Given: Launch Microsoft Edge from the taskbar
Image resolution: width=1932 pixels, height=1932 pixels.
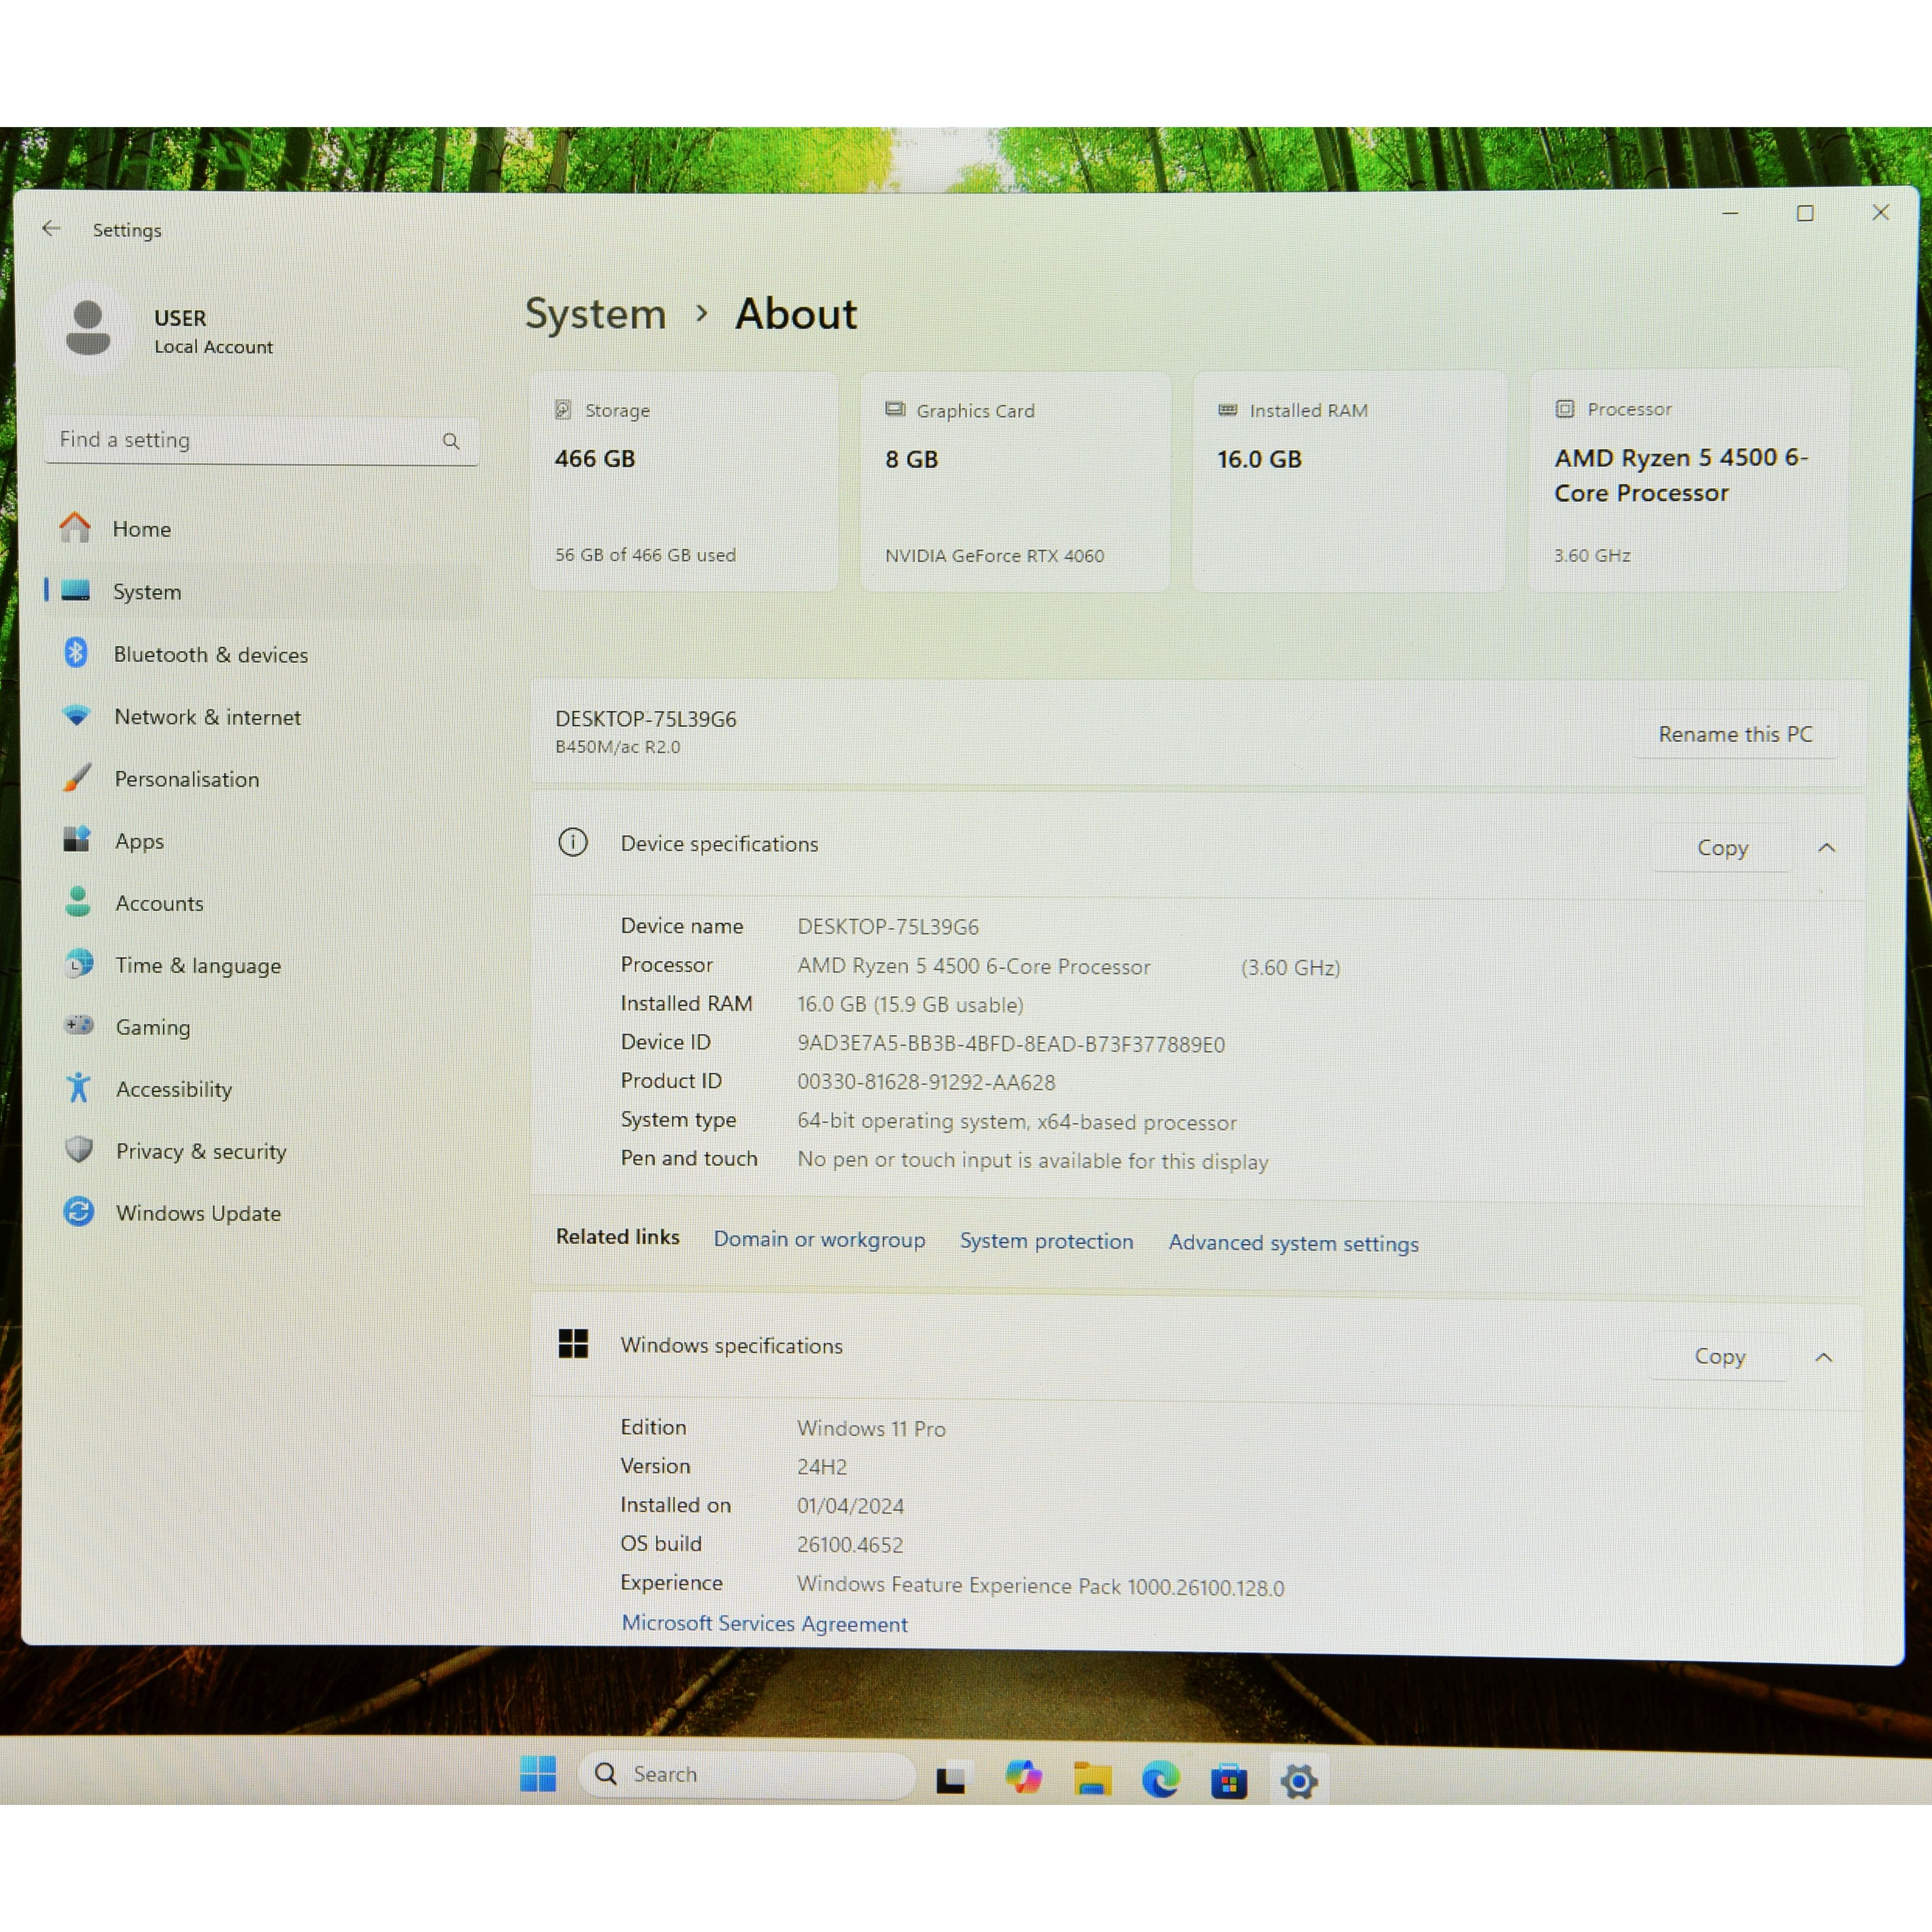Looking at the screenshot, I should pyautogui.click(x=1160, y=1779).
